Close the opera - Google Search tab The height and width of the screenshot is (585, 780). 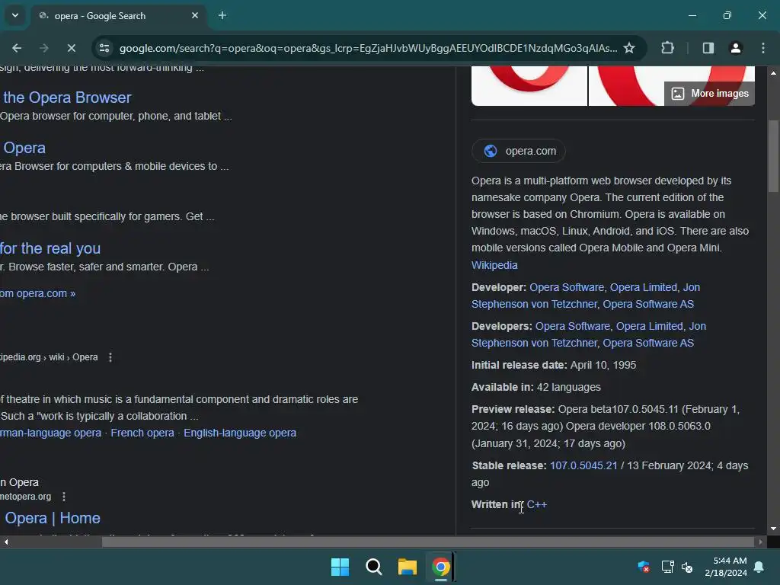click(x=195, y=16)
